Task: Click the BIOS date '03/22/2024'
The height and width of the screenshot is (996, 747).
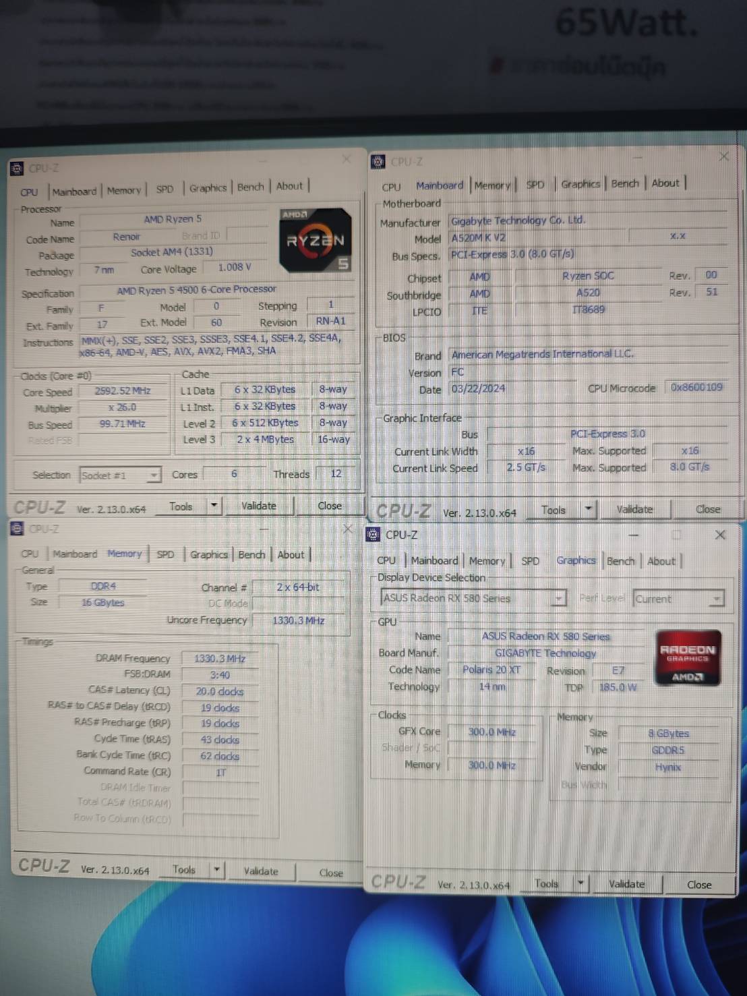Action: (x=512, y=388)
